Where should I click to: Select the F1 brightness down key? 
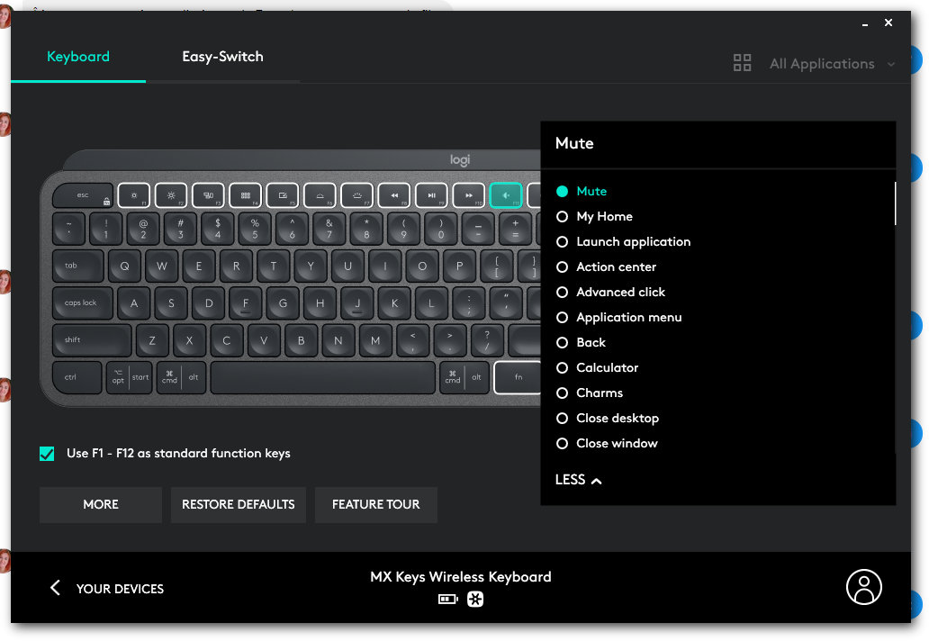pyautogui.click(x=134, y=194)
